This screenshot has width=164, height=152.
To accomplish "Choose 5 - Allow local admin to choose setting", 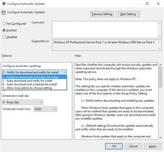I will [x=34, y=88].
